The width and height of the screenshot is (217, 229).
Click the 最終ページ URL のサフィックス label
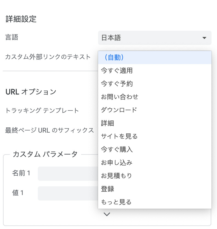pyautogui.click(x=50, y=130)
